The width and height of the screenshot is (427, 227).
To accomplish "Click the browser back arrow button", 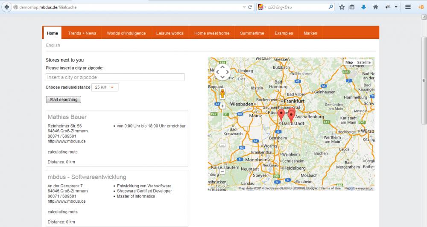I will [6, 7].
